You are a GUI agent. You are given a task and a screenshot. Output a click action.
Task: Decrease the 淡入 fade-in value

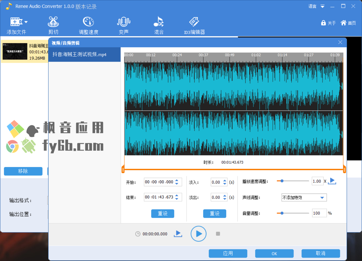tap(225, 184)
